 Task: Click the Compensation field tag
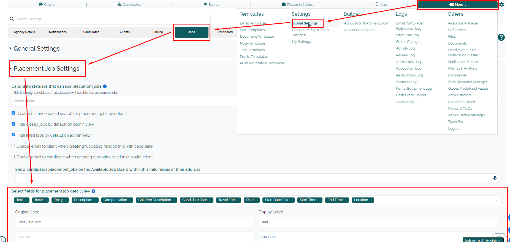click(x=117, y=200)
